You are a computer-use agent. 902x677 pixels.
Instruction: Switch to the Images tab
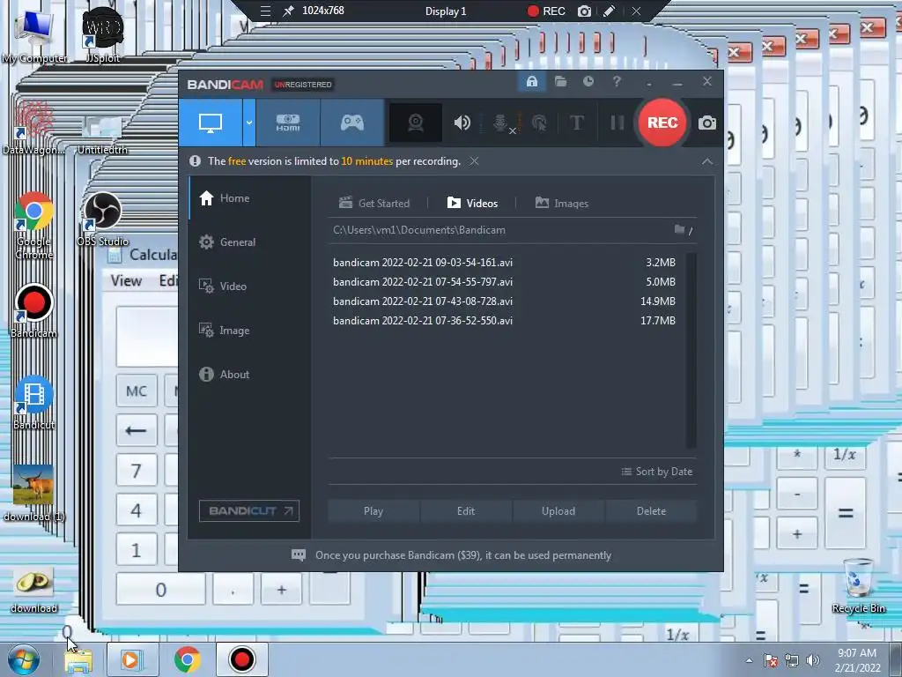pos(561,204)
